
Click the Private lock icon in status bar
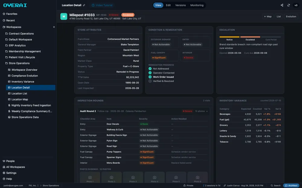pyautogui.click(x=184, y=186)
